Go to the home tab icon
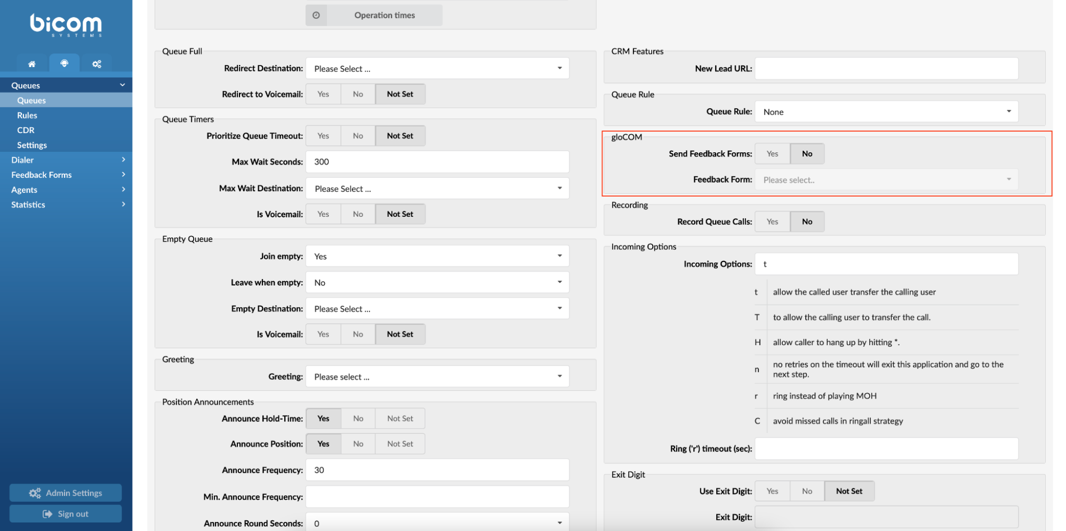The image size is (1066, 531). (32, 64)
